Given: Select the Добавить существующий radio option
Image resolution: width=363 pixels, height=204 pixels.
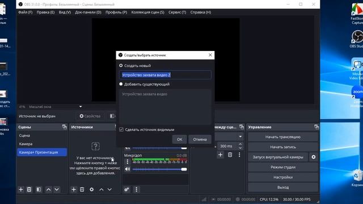Looking at the screenshot, I should point(121,84).
